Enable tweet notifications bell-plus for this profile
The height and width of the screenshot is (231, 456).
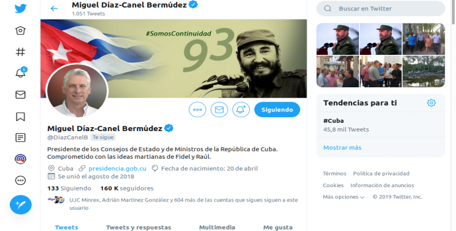tap(241, 110)
